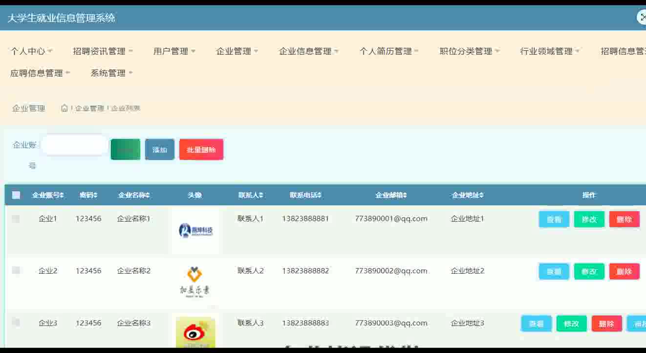Sort by 企业账号 column arrows
This screenshot has width=646, height=353.
click(62, 195)
